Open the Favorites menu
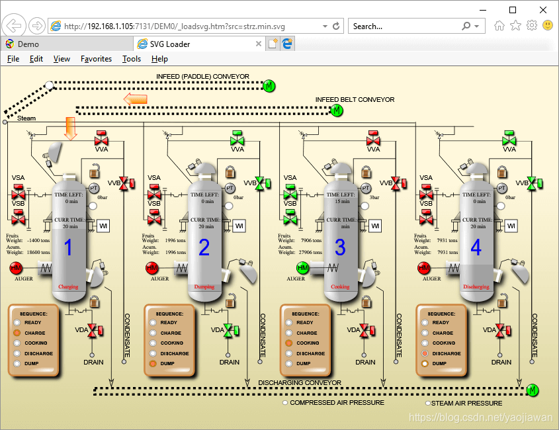559x430 pixels. (x=96, y=59)
